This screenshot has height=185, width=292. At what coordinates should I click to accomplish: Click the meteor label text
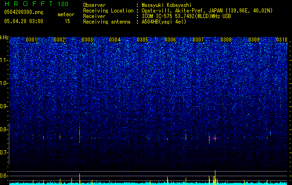tap(66, 14)
